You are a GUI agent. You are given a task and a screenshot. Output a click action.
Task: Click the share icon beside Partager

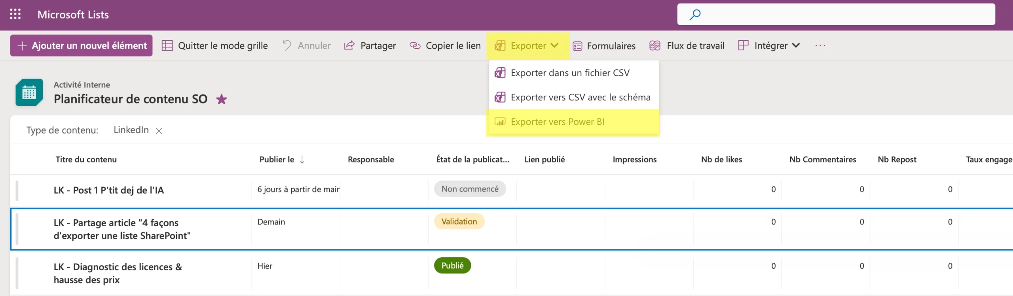pos(349,45)
